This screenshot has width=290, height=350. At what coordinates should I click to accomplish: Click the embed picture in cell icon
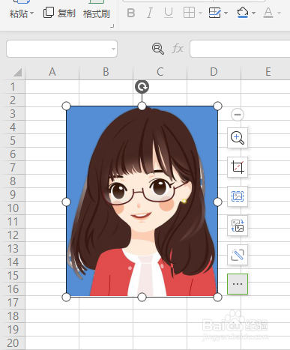(238, 196)
